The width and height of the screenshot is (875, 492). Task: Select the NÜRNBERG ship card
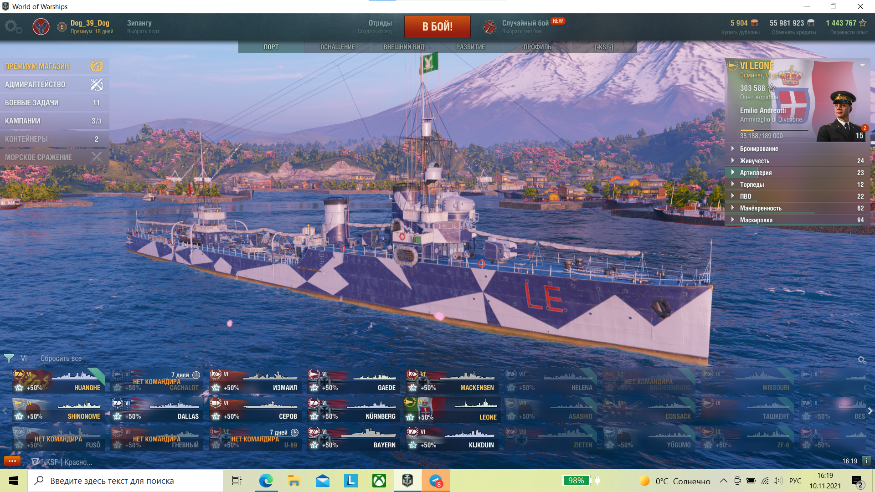tap(354, 410)
